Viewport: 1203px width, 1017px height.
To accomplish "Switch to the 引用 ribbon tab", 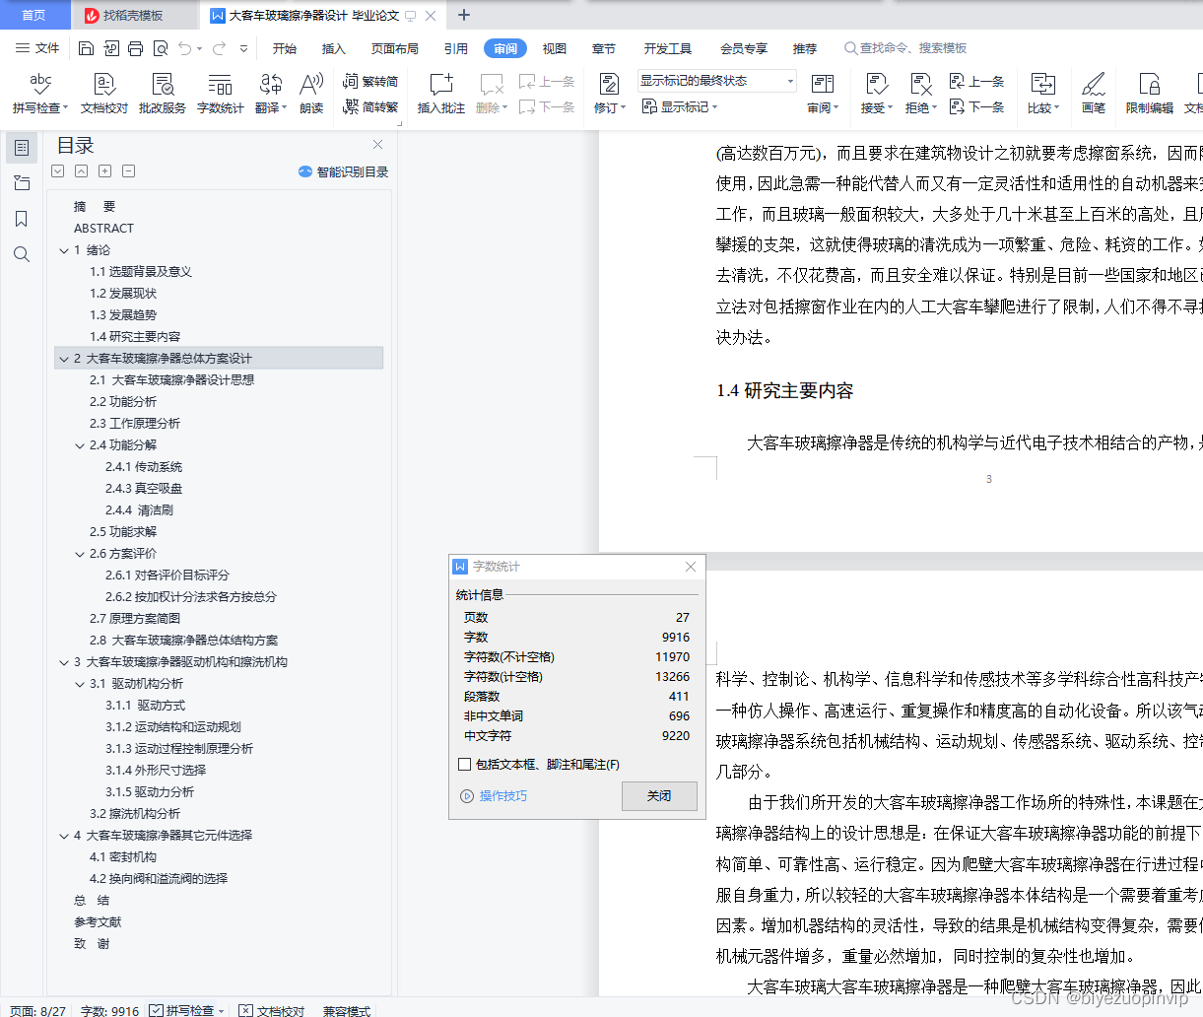I will coord(456,48).
